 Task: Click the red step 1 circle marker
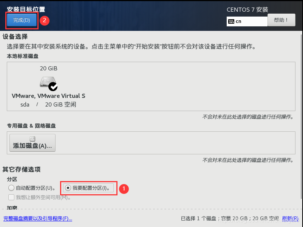point(124,189)
